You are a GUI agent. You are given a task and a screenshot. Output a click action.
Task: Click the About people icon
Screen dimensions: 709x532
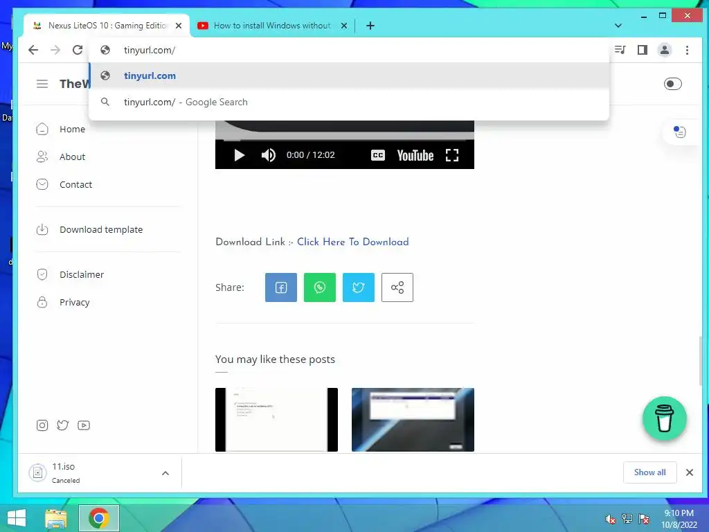[x=42, y=157]
